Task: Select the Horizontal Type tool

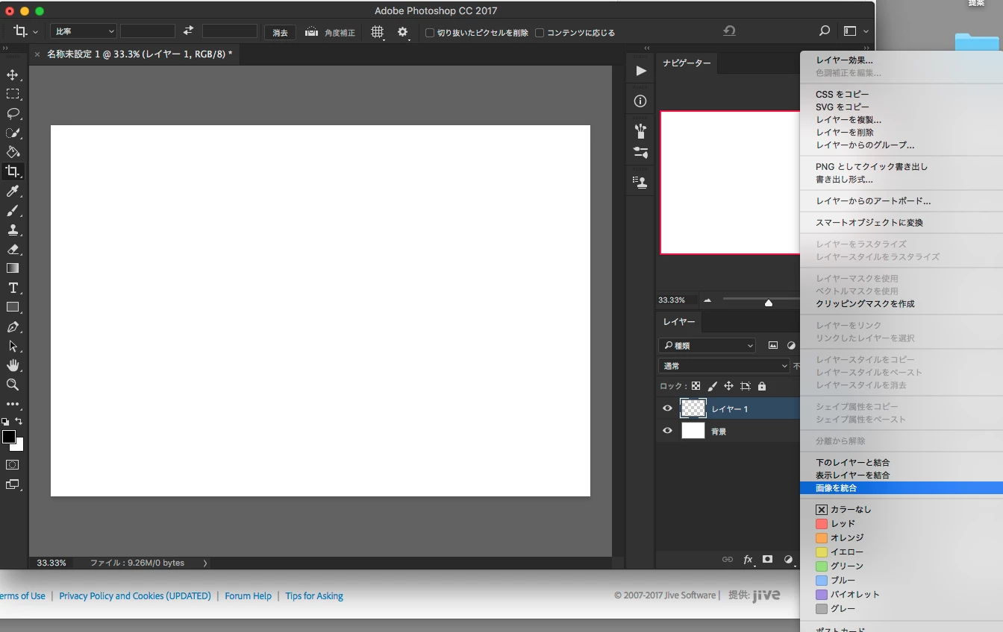Action: (13, 288)
